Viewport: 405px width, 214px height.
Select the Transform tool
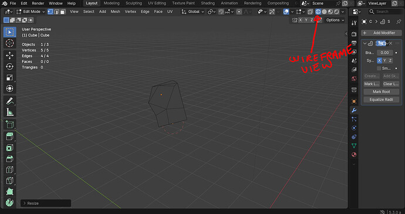point(10,89)
